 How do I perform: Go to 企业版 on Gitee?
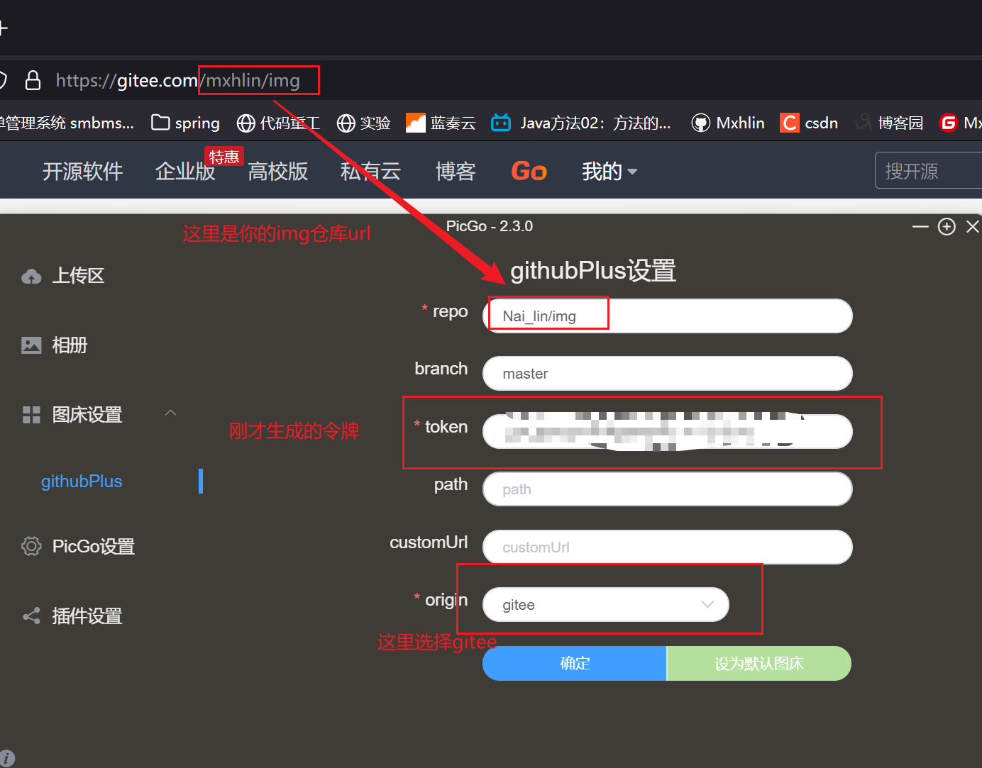pyautogui.click(x=185, y=171)
